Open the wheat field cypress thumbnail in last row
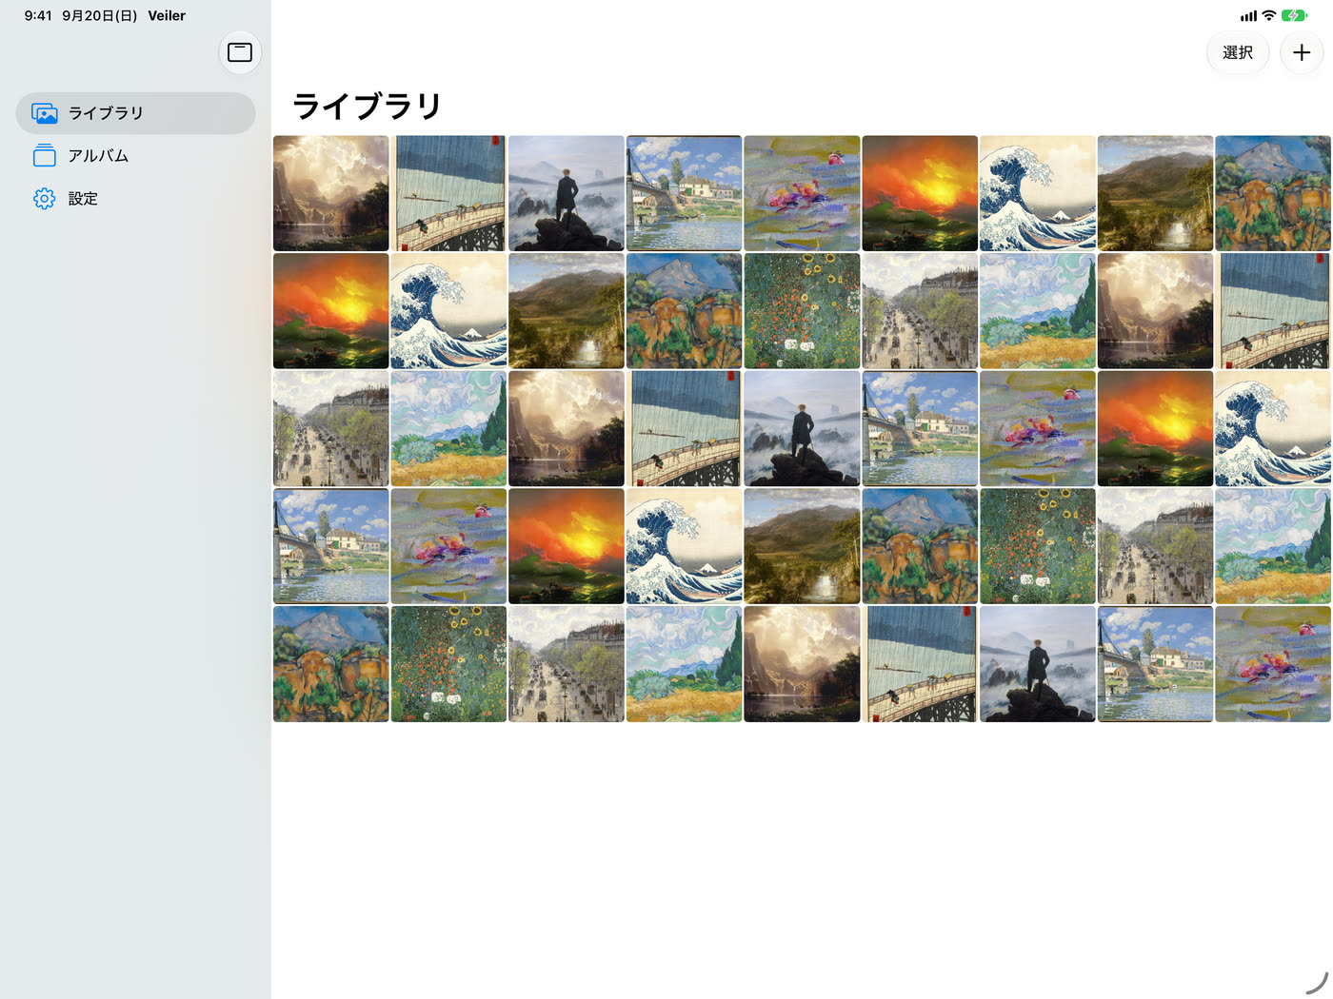The height and width of the screenshot is (999, 1333). point(684,664)
